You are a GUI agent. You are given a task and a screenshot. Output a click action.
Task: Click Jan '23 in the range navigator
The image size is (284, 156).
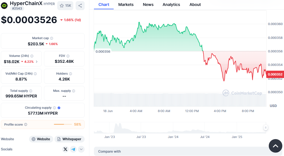(110, 137)
